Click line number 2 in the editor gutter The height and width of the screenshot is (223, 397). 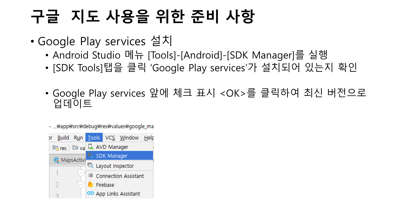57,185
